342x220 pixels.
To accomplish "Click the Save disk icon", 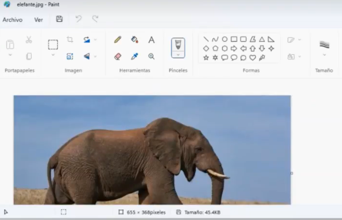I will (59, 19).
